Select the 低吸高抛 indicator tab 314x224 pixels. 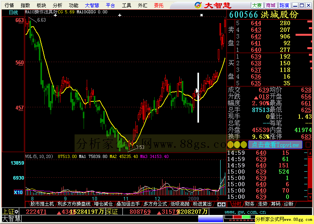coord(180,204)
